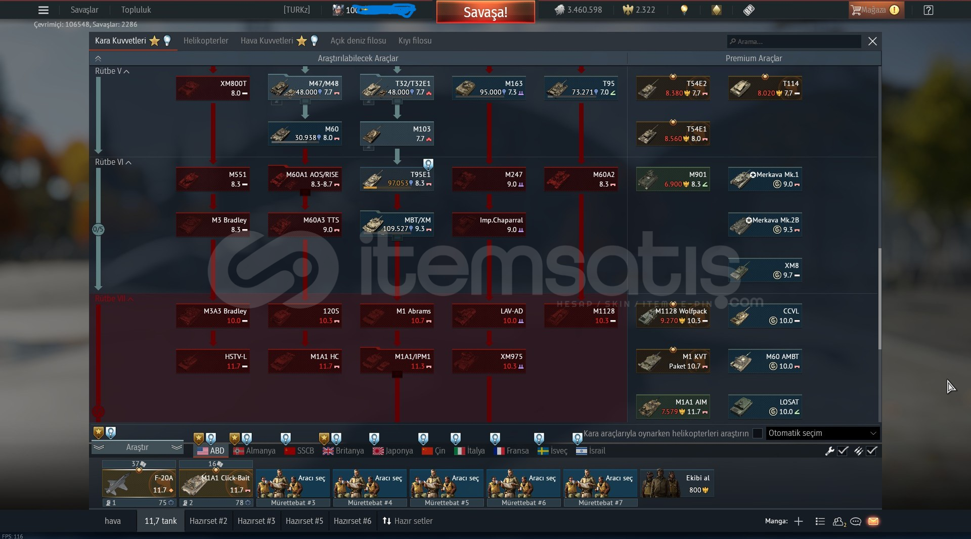Add squad member plus icon

point(799,521)
